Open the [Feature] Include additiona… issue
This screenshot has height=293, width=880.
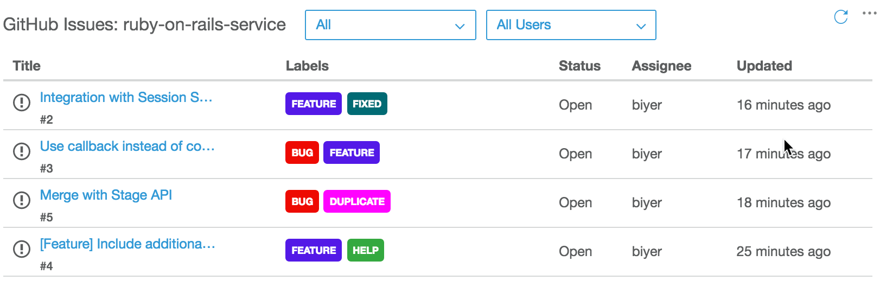[x=127, y=244]
